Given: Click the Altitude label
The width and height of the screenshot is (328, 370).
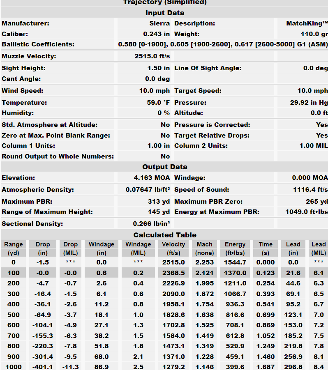Looking at the screenshot, I should (189, 113).
